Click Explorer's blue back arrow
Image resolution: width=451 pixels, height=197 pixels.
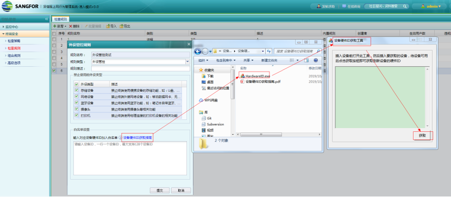(198, 52)
